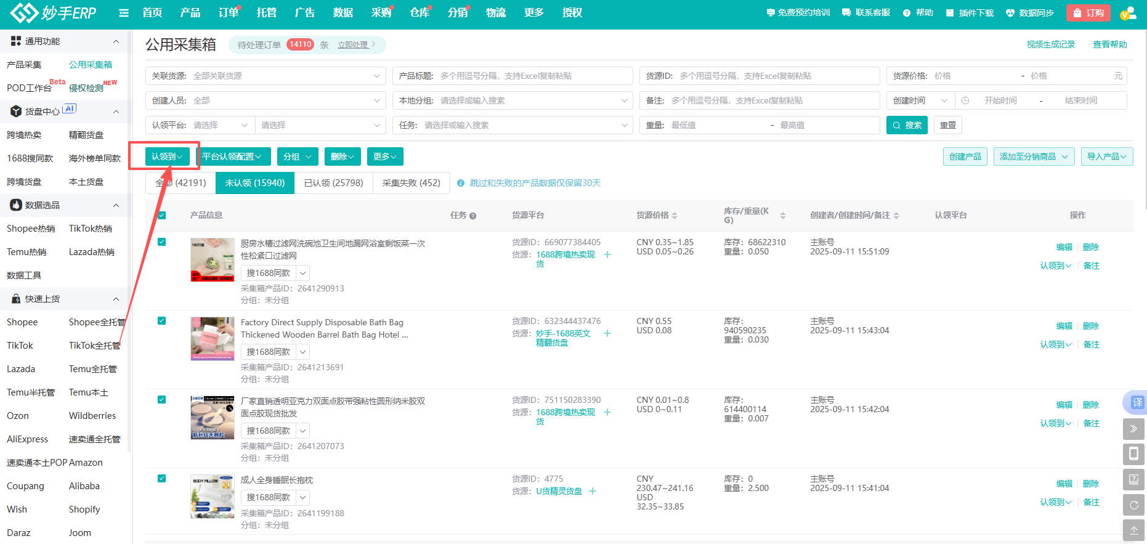Screen dimensions: 1147x544
Task: Click the refresh floating icon
Action: pyautogui.click(x=1133, y=505)
